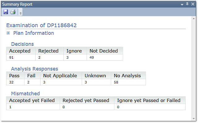198x123 pixels.
Task: Open the panel window position dropdown arrow
Action: (182, 5)
